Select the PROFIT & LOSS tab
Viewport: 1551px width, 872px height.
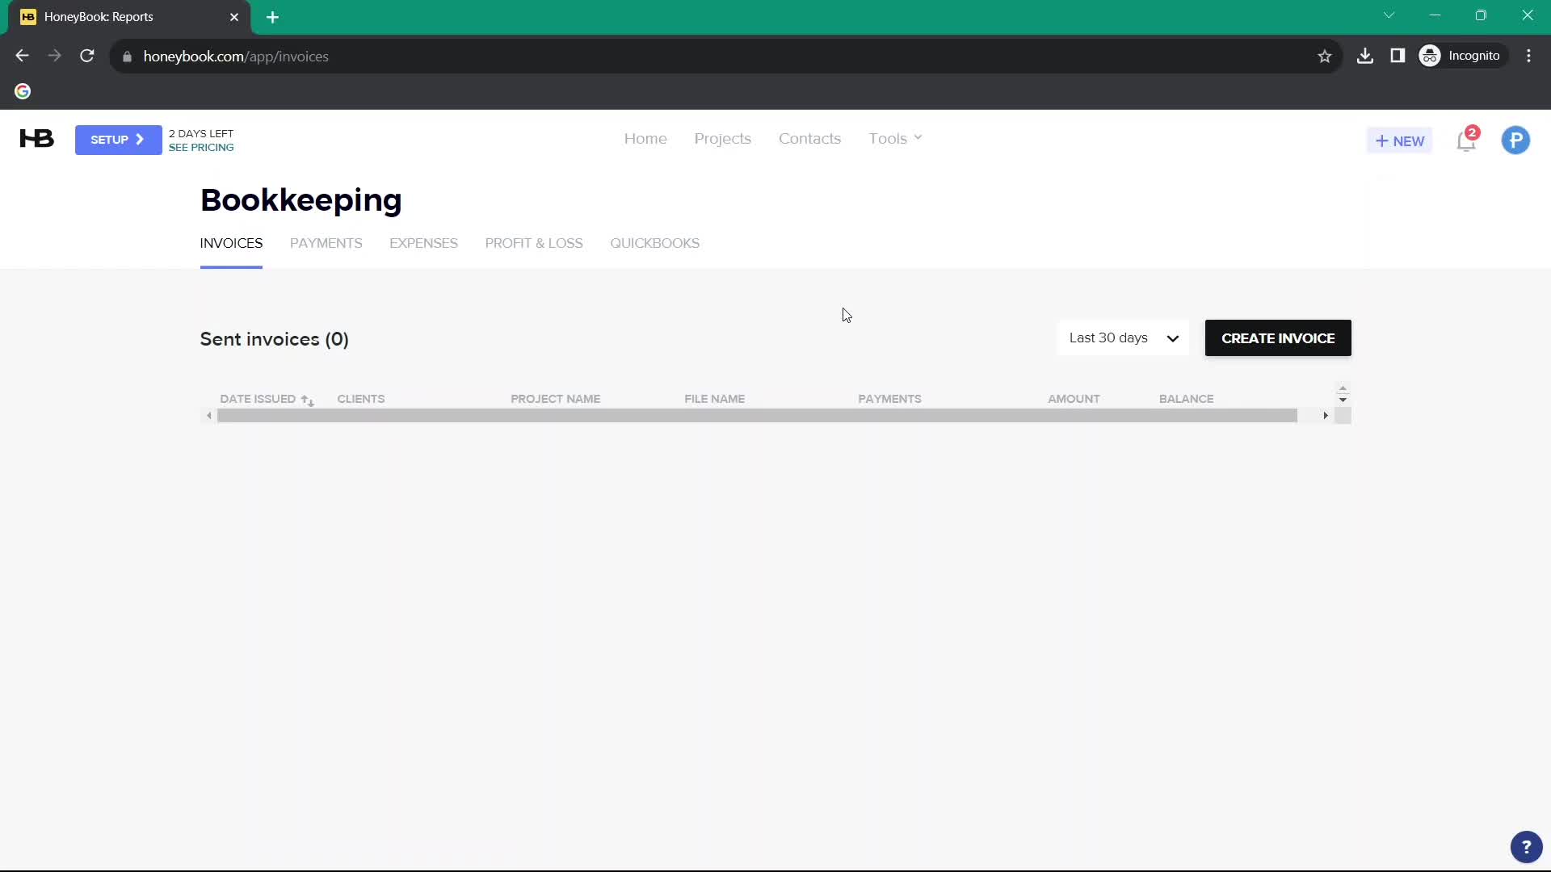(532, 243)
